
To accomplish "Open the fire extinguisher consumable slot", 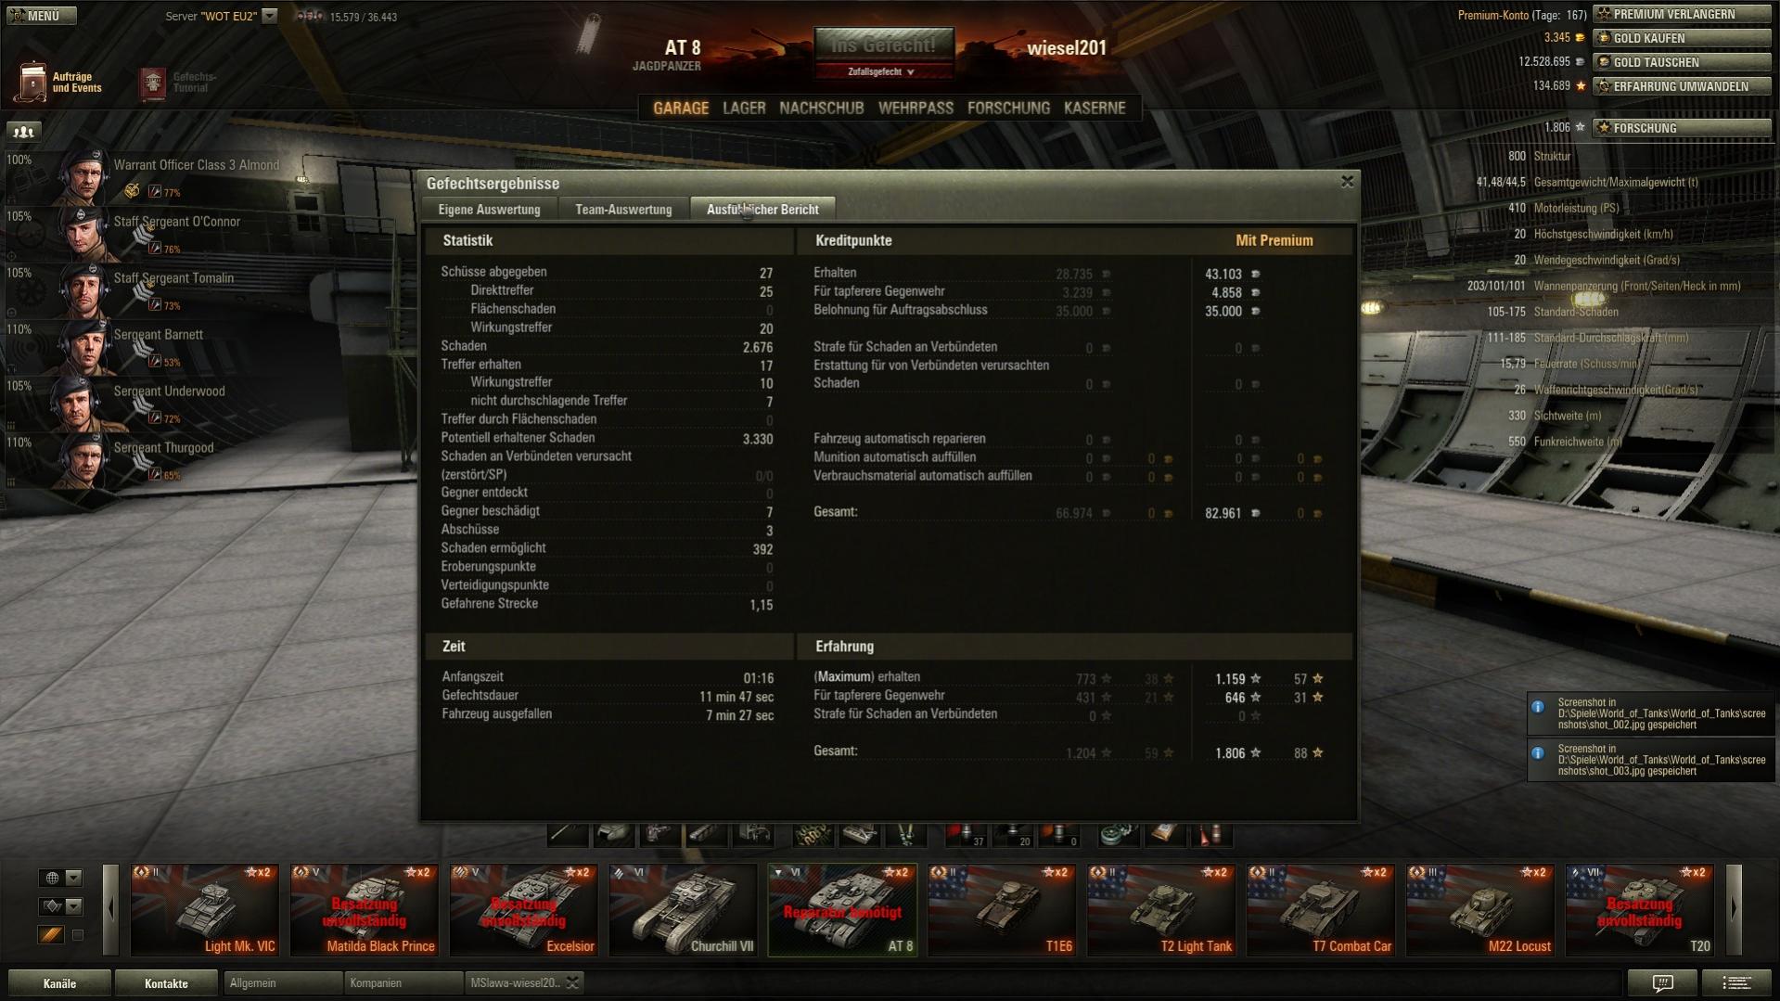I will click(x=1211, y=835).
